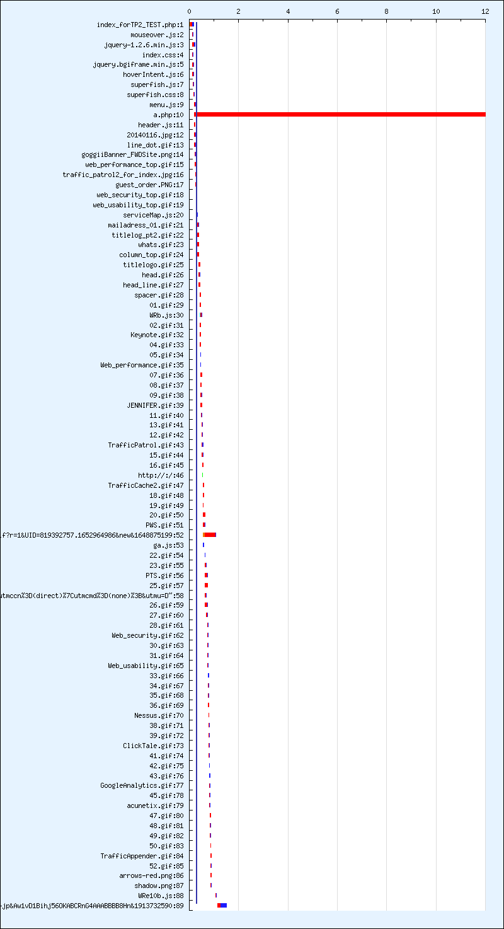The width and height of the screenshot is (504, 929).
Task: Select TrafficAppender.gif:84 label
Action: pyautogui.click(x=142, y=856)
